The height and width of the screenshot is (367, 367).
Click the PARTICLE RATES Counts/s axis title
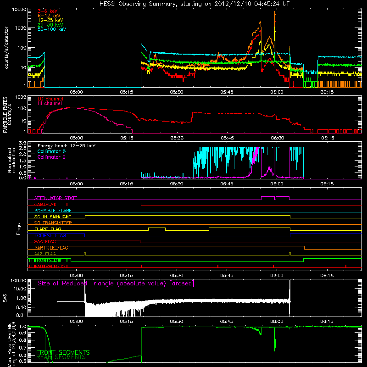point(7,115)
